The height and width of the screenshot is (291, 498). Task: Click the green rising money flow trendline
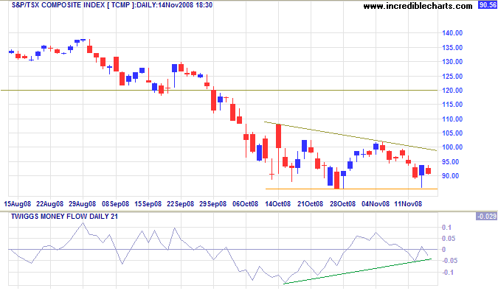[358, 271]
